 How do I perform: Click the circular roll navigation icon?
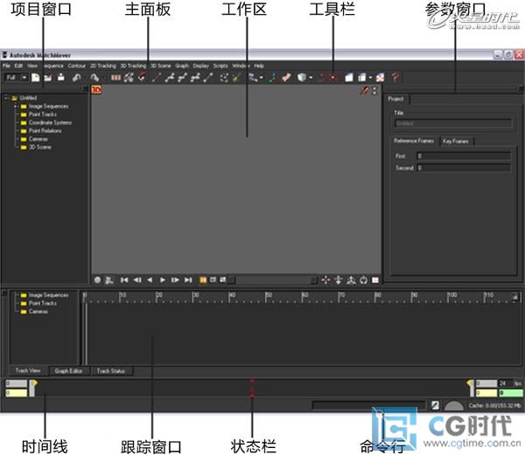364,280
